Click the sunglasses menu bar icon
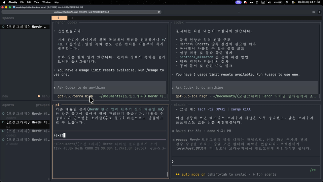323x182 pixels. 251,2
